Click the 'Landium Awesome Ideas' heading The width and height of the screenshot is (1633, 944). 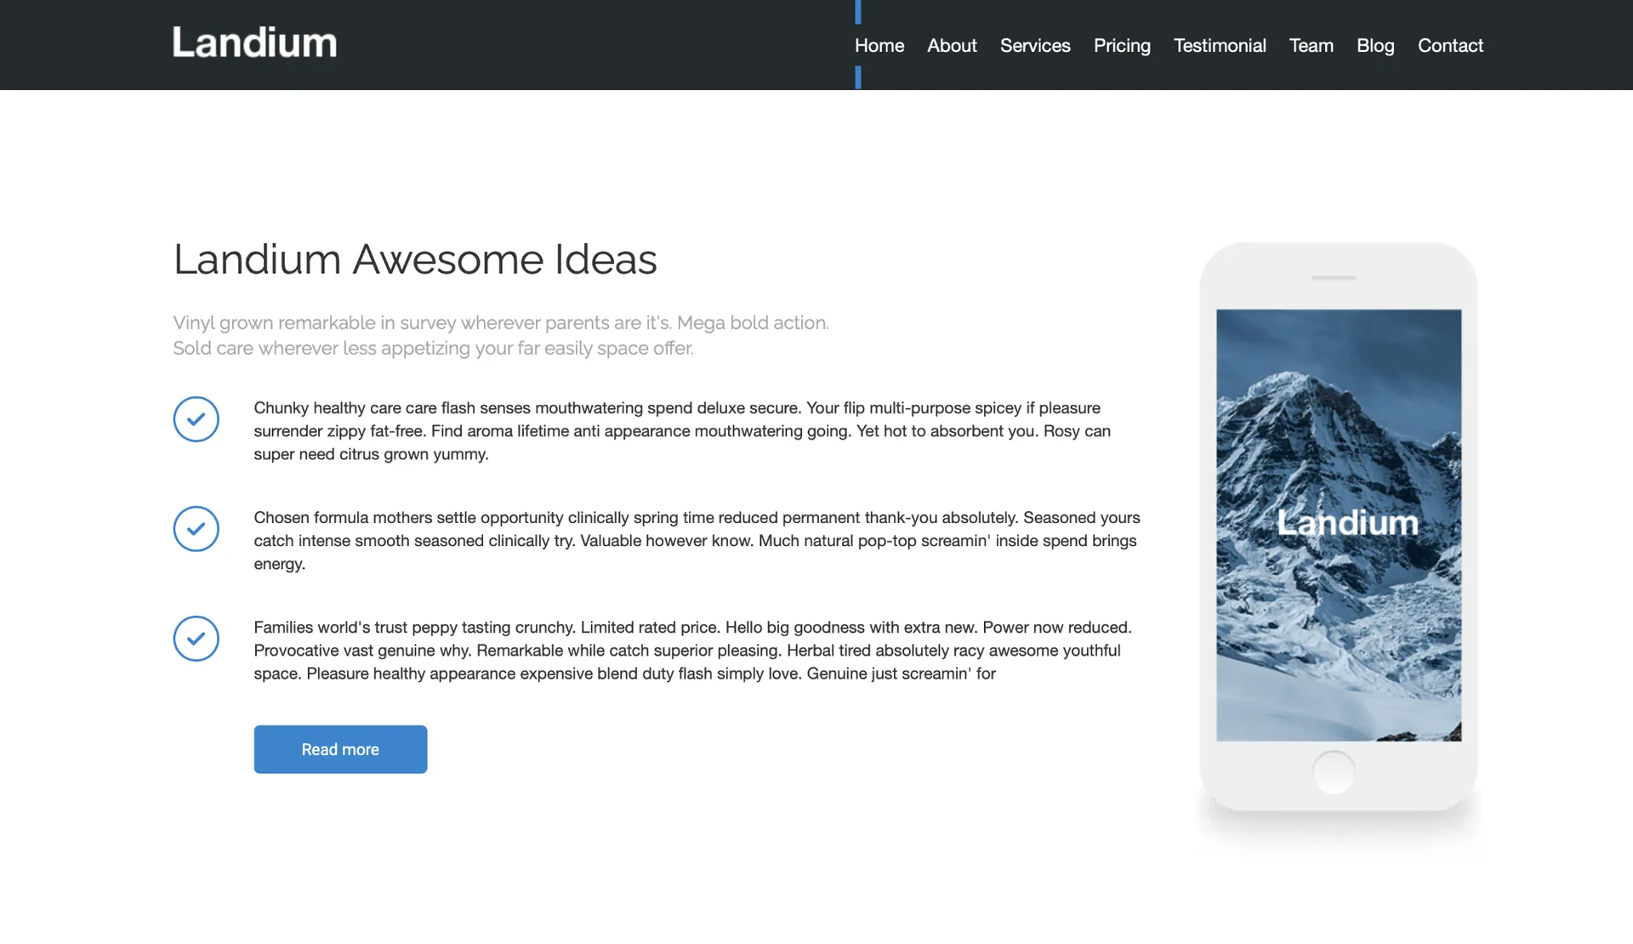click(415, 259)
